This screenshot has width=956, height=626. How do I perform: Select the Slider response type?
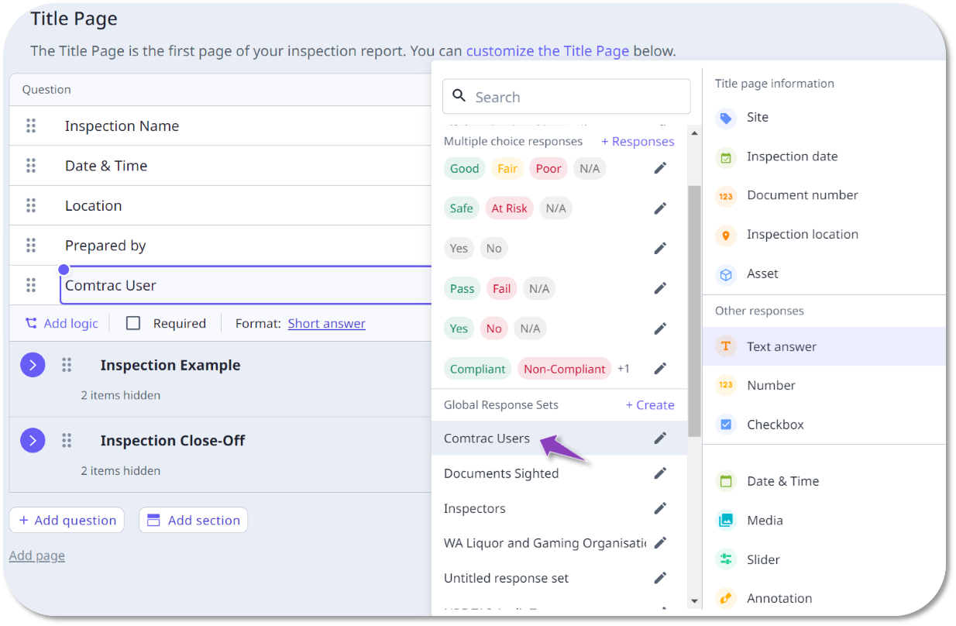[x=762, y=559]
